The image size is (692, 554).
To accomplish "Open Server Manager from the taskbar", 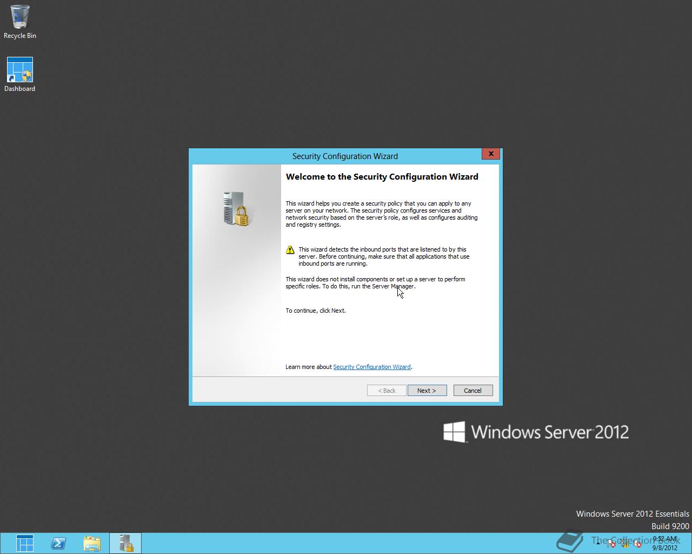I will (25, 543).
